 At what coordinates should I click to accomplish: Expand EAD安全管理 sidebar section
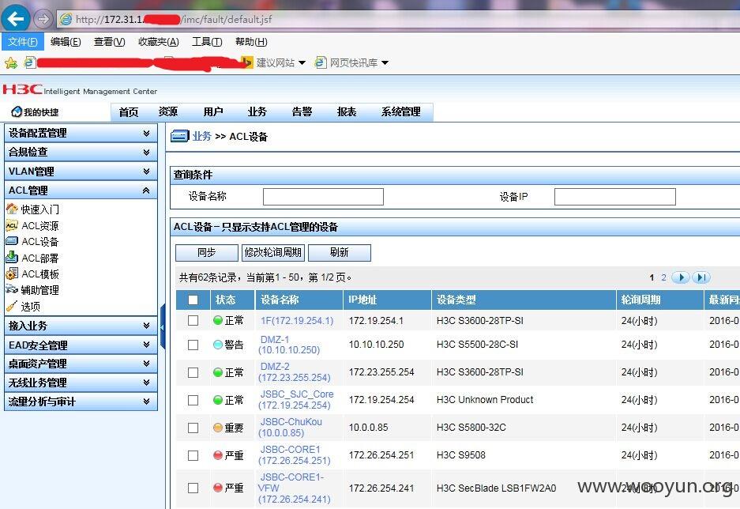tap(81, 345)
